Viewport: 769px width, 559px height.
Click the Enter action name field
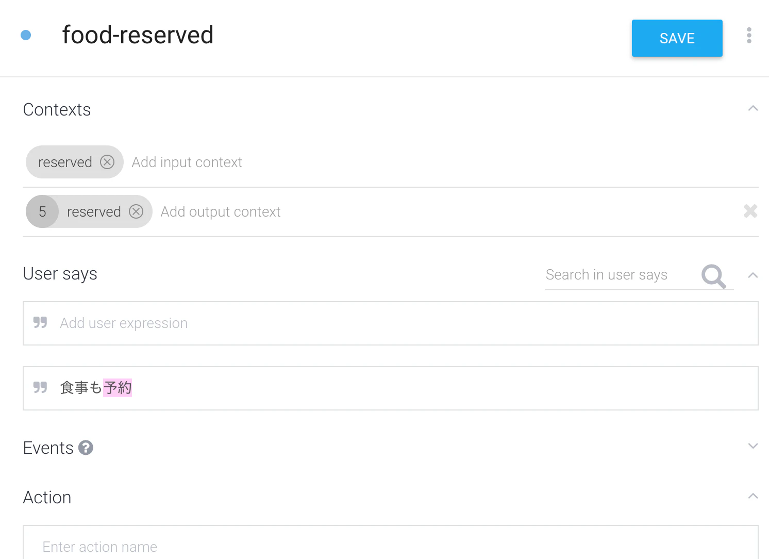[x=391, y=542]
